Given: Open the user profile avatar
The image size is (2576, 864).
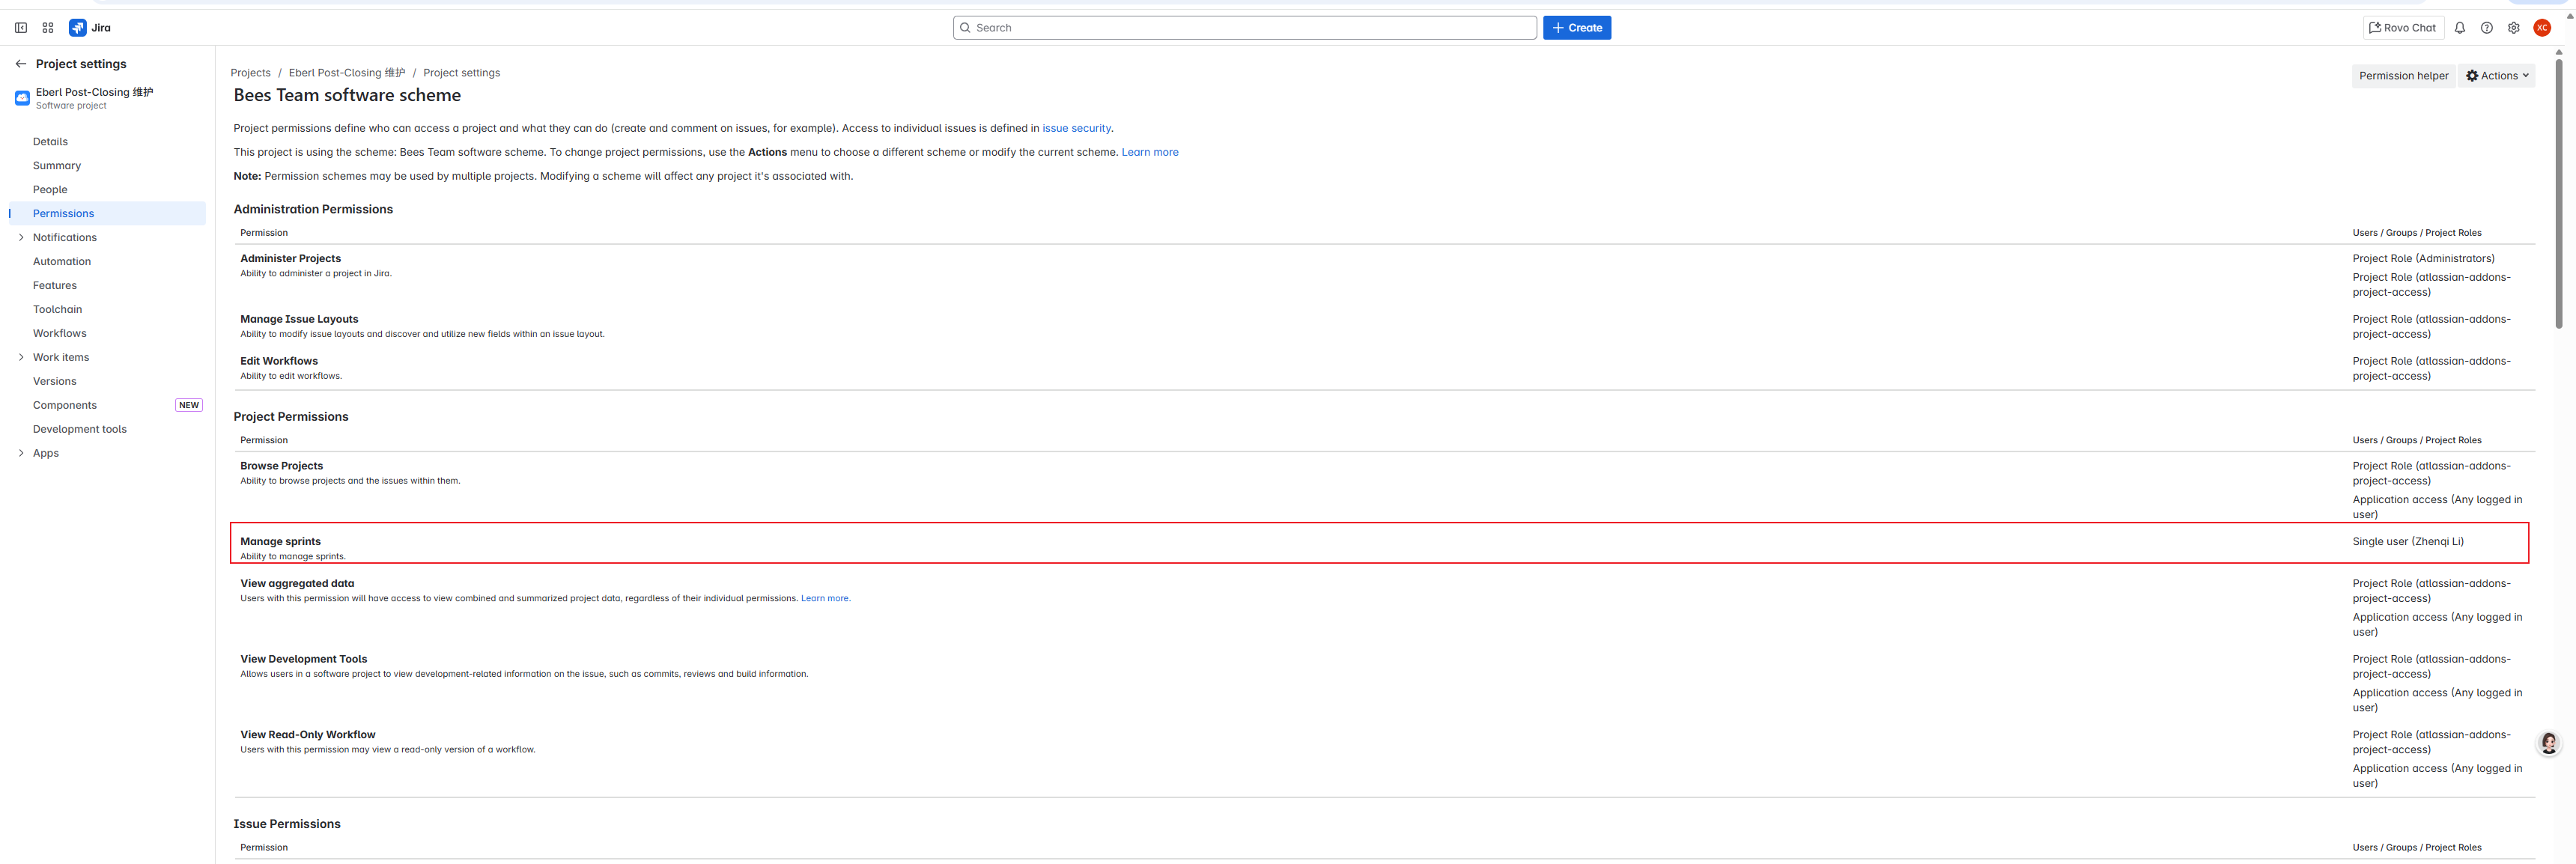Looking at the screenshot, I should click(x=2542, y=28).
